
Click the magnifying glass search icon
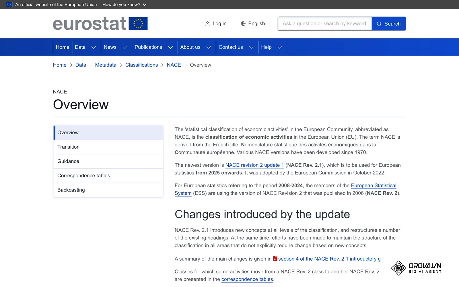(x=379, y=24)
